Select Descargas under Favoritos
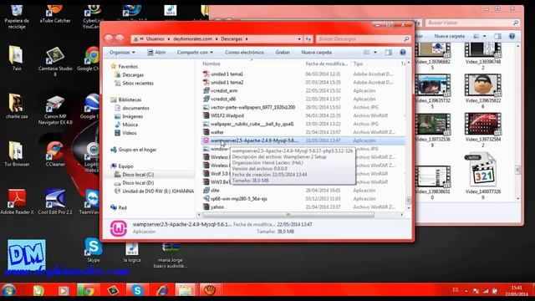 133,74
